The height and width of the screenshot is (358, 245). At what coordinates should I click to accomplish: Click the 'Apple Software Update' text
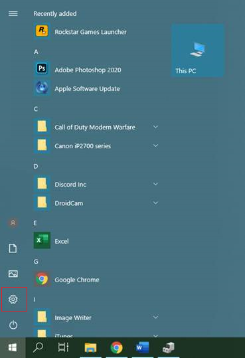pyautogui.click(x=87, y=88)
